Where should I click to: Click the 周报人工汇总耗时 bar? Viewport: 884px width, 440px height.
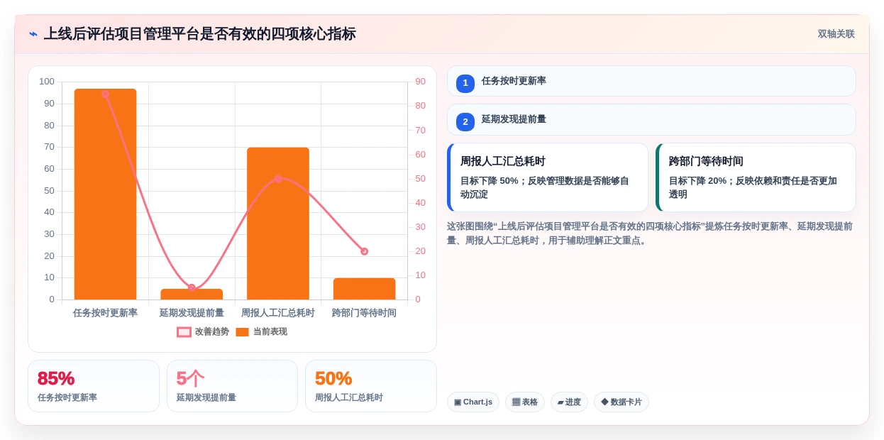pyautogui.click(x=278, y=224)
